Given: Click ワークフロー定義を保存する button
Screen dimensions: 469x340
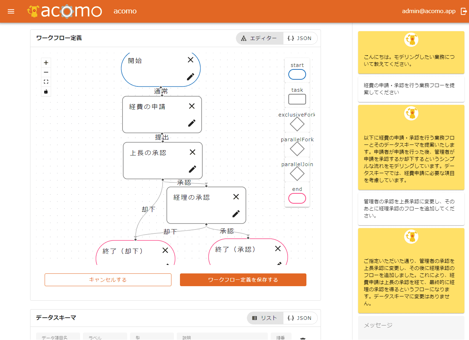Looking at the screenshot, I should point(243,280).
